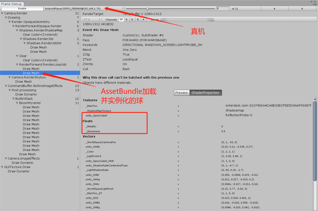Collapse Render.OpaqueGeometry node

(x=9, y=22)
